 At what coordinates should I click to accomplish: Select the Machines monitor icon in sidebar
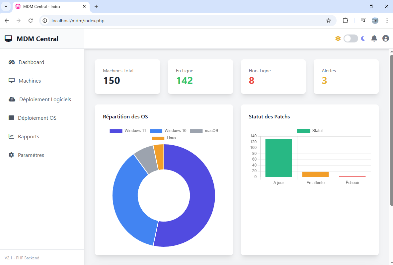11,81
